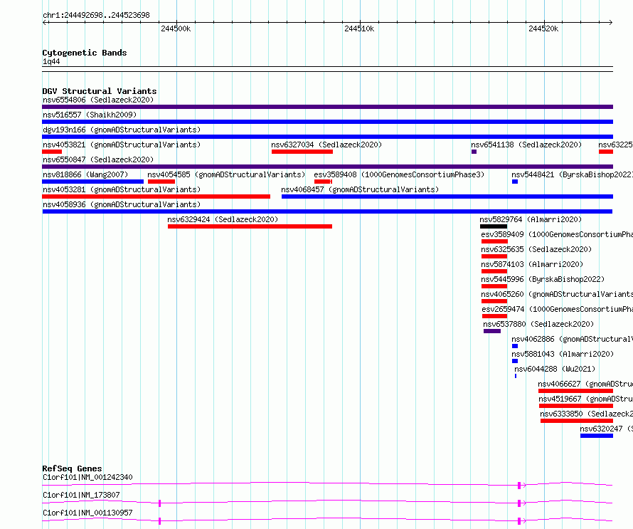Click blue bar under nsv4068457
Image resolution: width=633 pixels, height=529 pixels.
coord(447,197)
